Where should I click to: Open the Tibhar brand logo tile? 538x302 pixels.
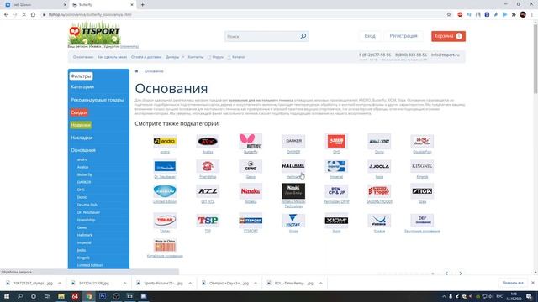165,220
